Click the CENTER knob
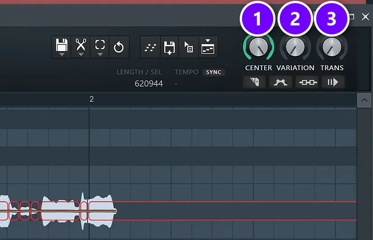 pos(258,47)
